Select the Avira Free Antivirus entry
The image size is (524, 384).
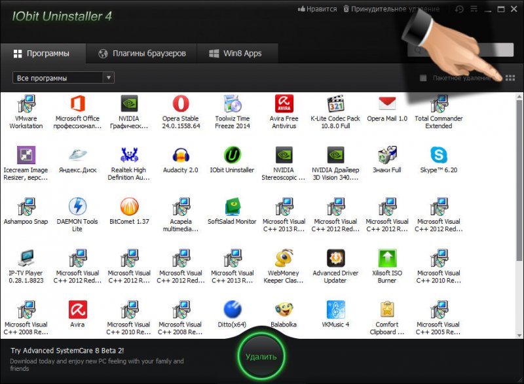[x=284, y=112]
